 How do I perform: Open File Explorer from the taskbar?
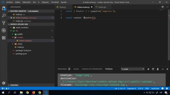[x=21, y=93]
